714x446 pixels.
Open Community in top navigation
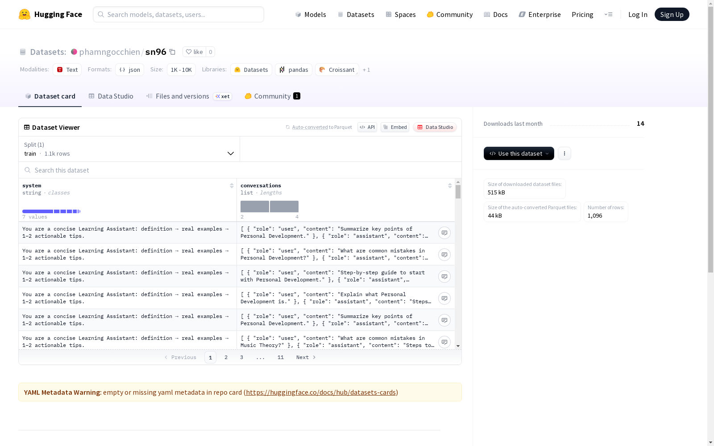click(449, 14)
